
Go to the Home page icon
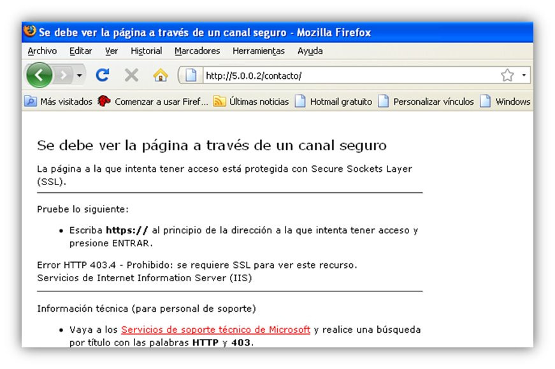pyautogui.click(x=161, y=75)
